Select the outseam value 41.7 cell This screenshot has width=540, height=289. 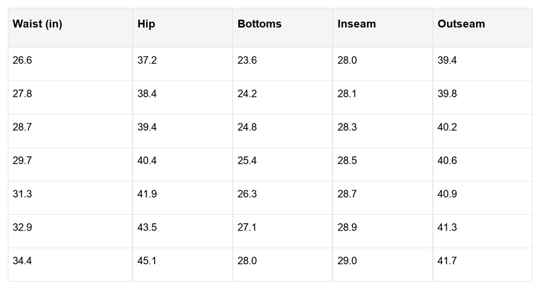click(447, 261)
